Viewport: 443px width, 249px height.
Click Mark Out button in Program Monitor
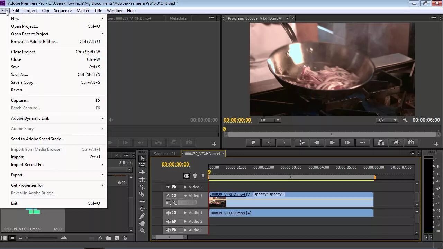[x=284, y=142]
